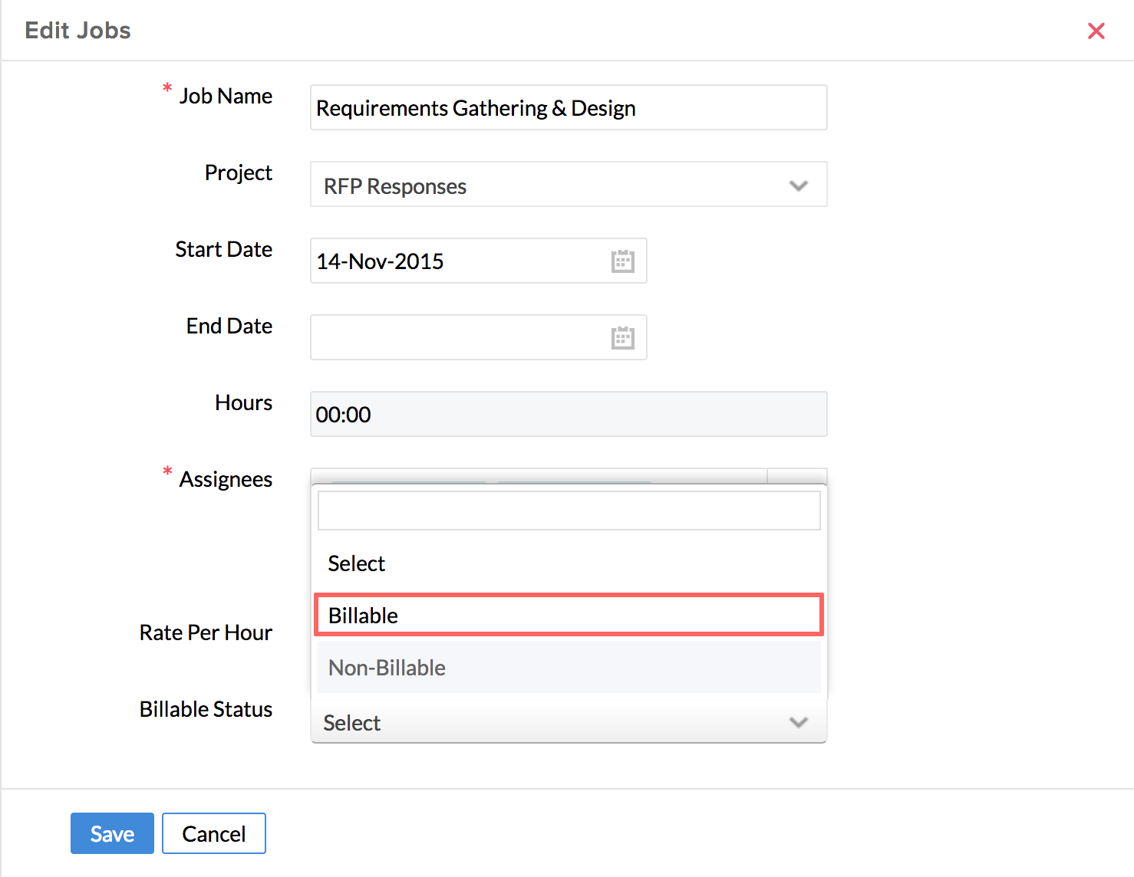
Task: Click the Job Name text field
Action: click(x=568, y=108)
